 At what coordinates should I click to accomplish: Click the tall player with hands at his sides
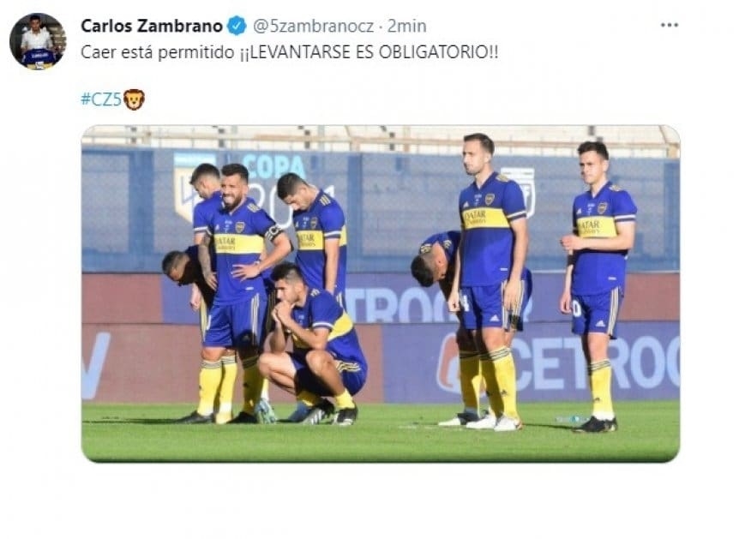490,282
